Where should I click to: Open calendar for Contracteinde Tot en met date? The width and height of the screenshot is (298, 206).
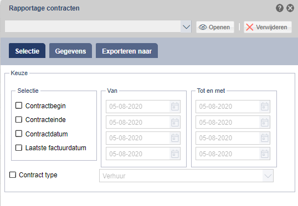click(264, 122)
